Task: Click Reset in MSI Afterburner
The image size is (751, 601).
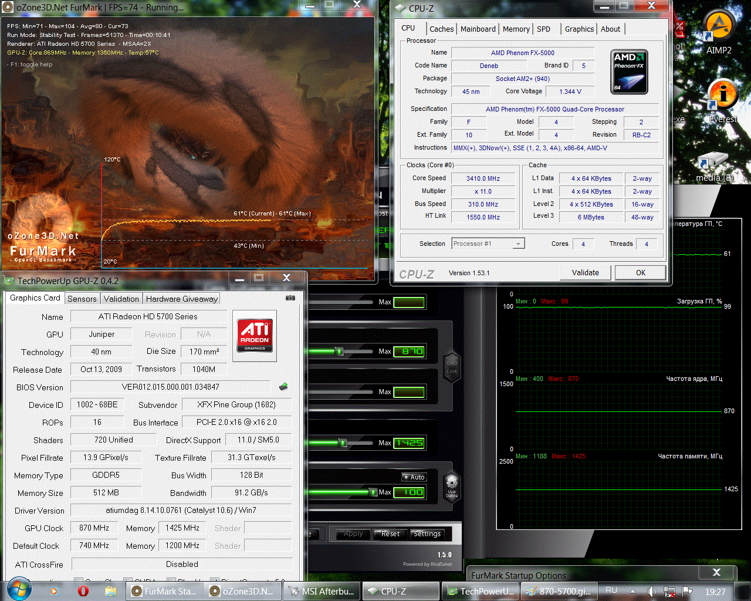Action: pyautogui.click(x=390, y=534)
